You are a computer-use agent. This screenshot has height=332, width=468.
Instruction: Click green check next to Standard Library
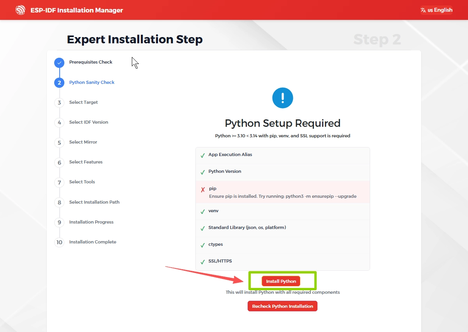coord(203,229)
